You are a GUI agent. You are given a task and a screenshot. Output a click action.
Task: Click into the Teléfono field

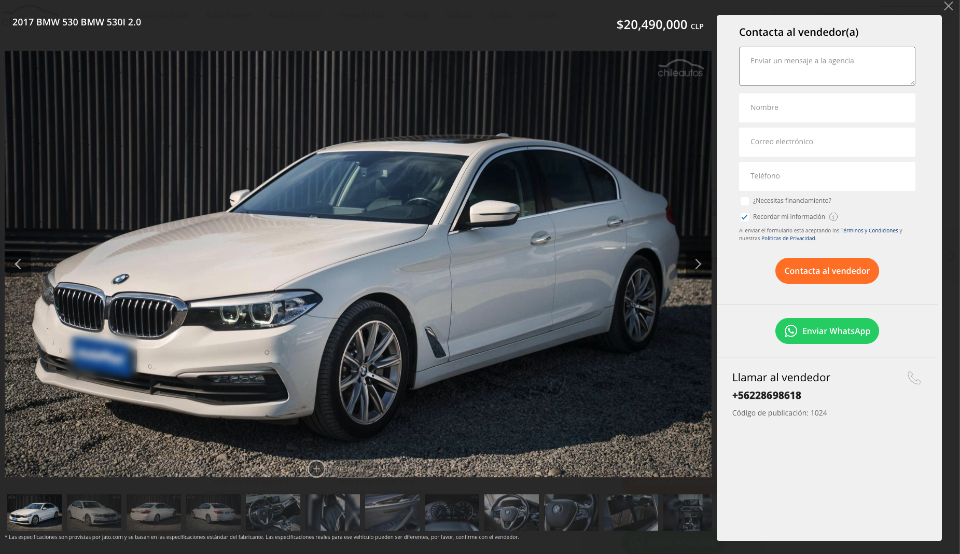pos(827,176)
